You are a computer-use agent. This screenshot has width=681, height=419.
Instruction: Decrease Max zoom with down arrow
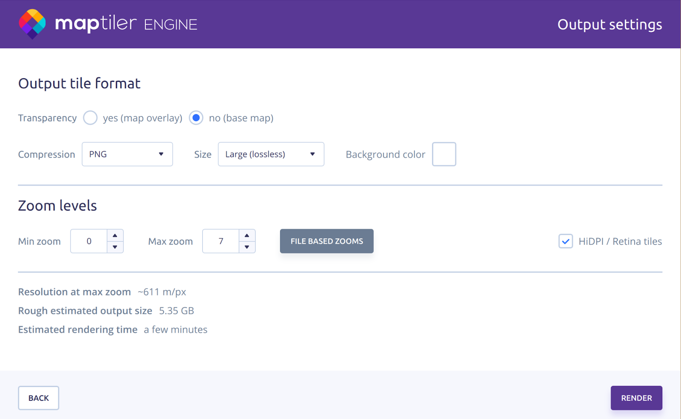pyautogui.click(x=247, y=247)
